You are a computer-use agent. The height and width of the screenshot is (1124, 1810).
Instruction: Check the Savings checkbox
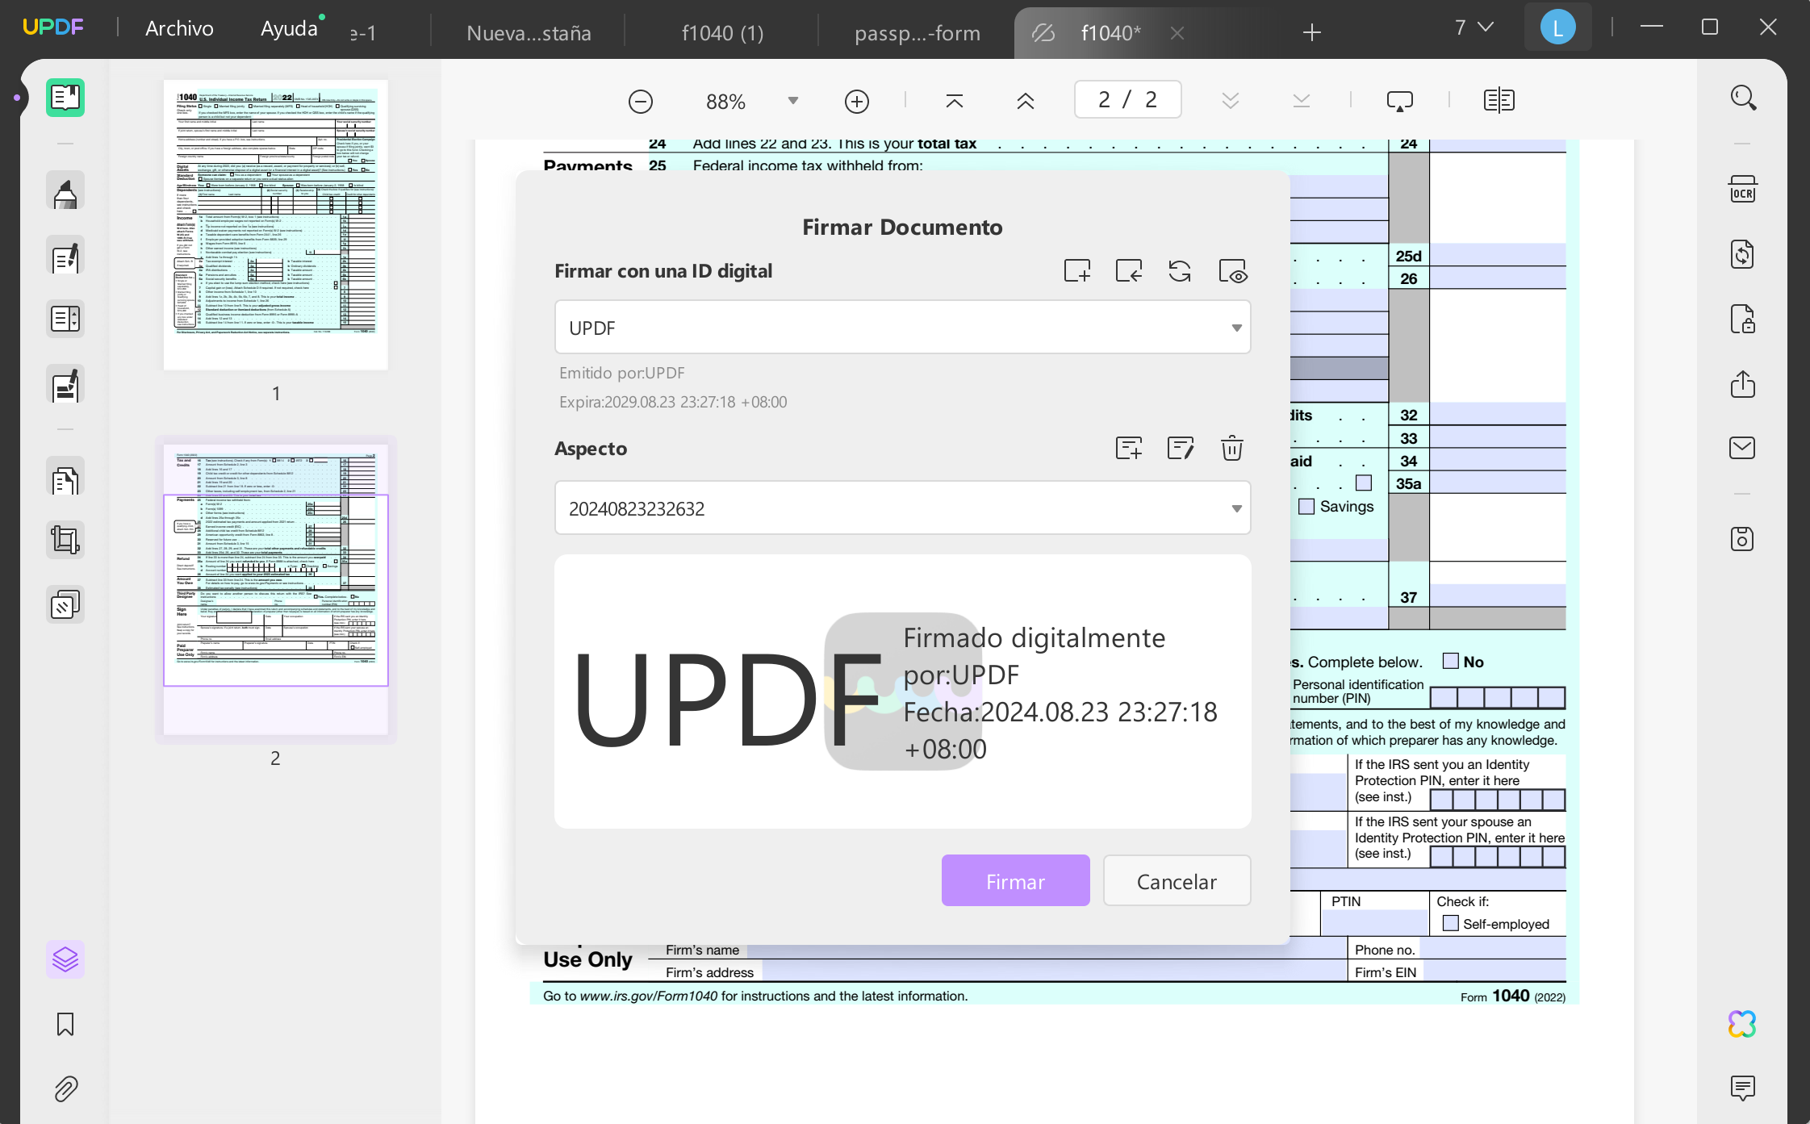pos(1306,507)
